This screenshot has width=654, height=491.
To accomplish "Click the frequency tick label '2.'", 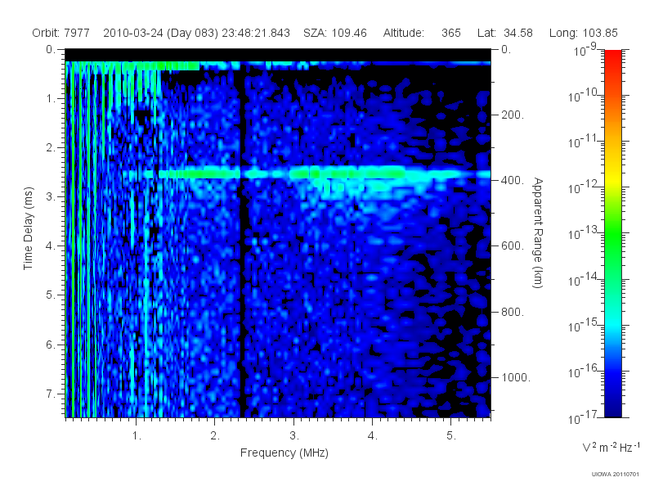I will (x=215, y=436).
